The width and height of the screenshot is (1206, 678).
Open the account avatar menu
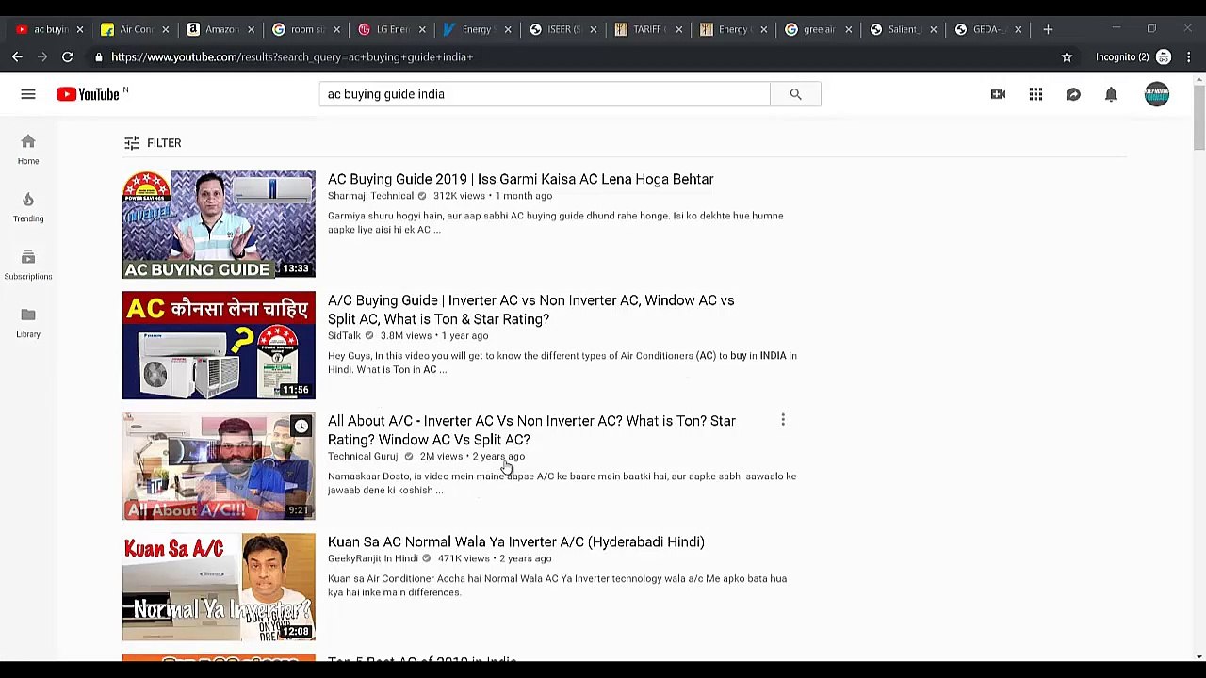pyautogui.click(x=1156, y=94)
